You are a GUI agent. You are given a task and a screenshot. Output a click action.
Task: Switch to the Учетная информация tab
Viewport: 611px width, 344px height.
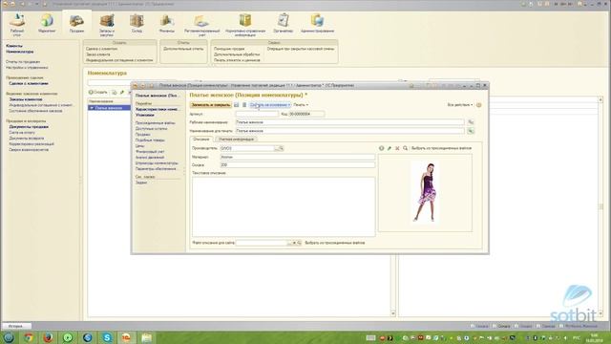236,140
